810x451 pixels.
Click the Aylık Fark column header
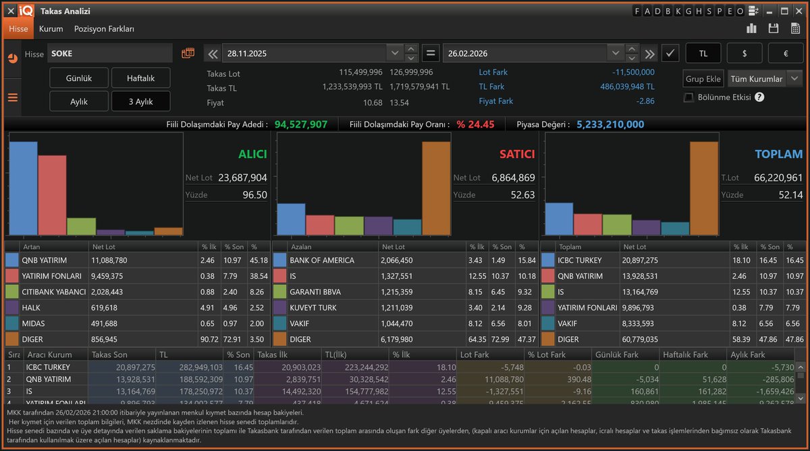tap(761, 354)
